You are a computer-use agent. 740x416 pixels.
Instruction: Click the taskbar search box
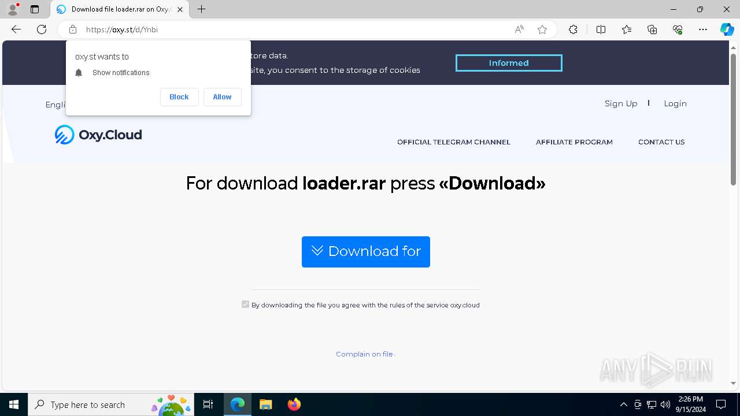(x=111, y=404)
